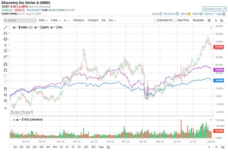Choose the arrow marker tool
This screenshot has width=228, height=152.
tap(5, 45)
